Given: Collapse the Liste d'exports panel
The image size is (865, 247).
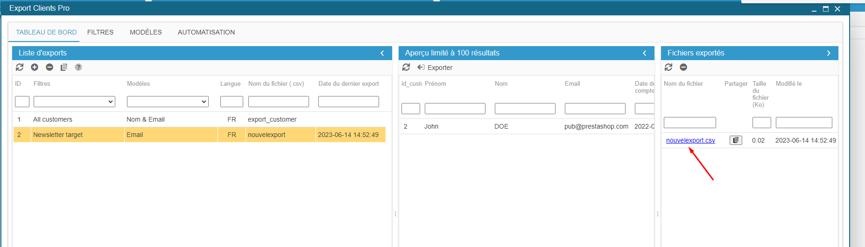Looking at the screenshot, I should coord(382,53).
